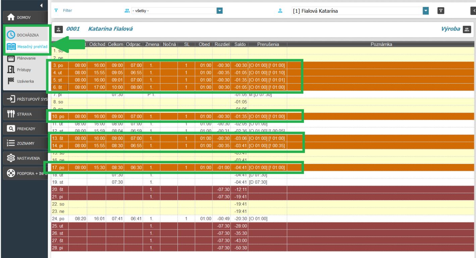Click the blue Filter funnel icon
Image resolution: width=476 pixels, height=258 pixels.
tap(56, 11)
